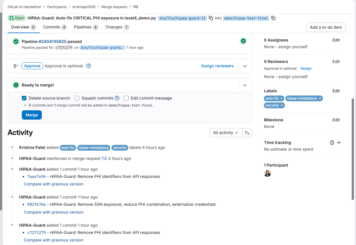
Task: Open Participants breadcrumb
Action: [57, 7]
